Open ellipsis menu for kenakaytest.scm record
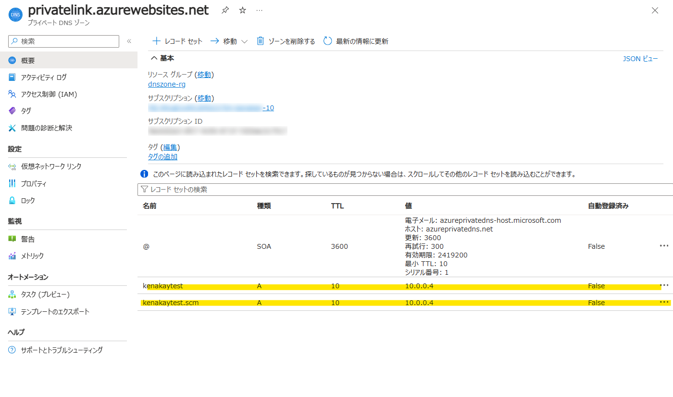Image resolution: width=673 pixels, height=397 pixels. point(664,302)
